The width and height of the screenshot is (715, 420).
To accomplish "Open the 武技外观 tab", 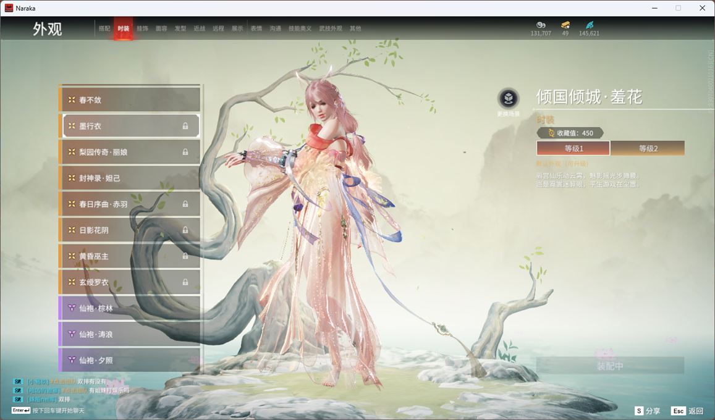I will [x=331, y=28].
